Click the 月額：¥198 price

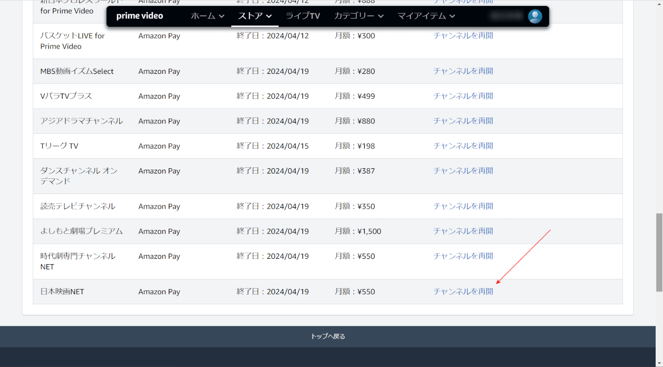click(355, 146)
